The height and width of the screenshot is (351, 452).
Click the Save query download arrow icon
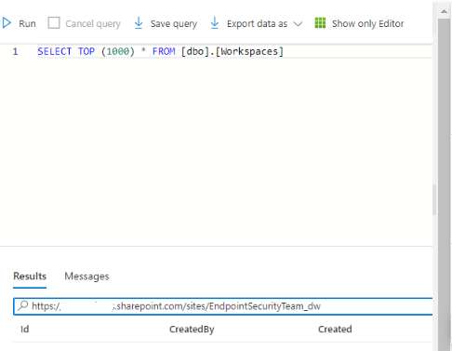(x=139, y=23)
